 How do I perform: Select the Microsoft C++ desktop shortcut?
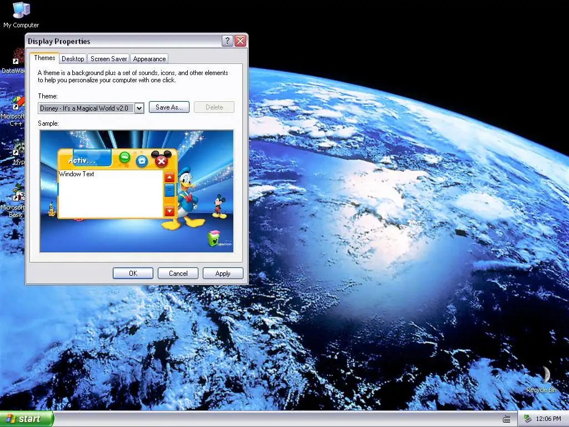[13, 111]
